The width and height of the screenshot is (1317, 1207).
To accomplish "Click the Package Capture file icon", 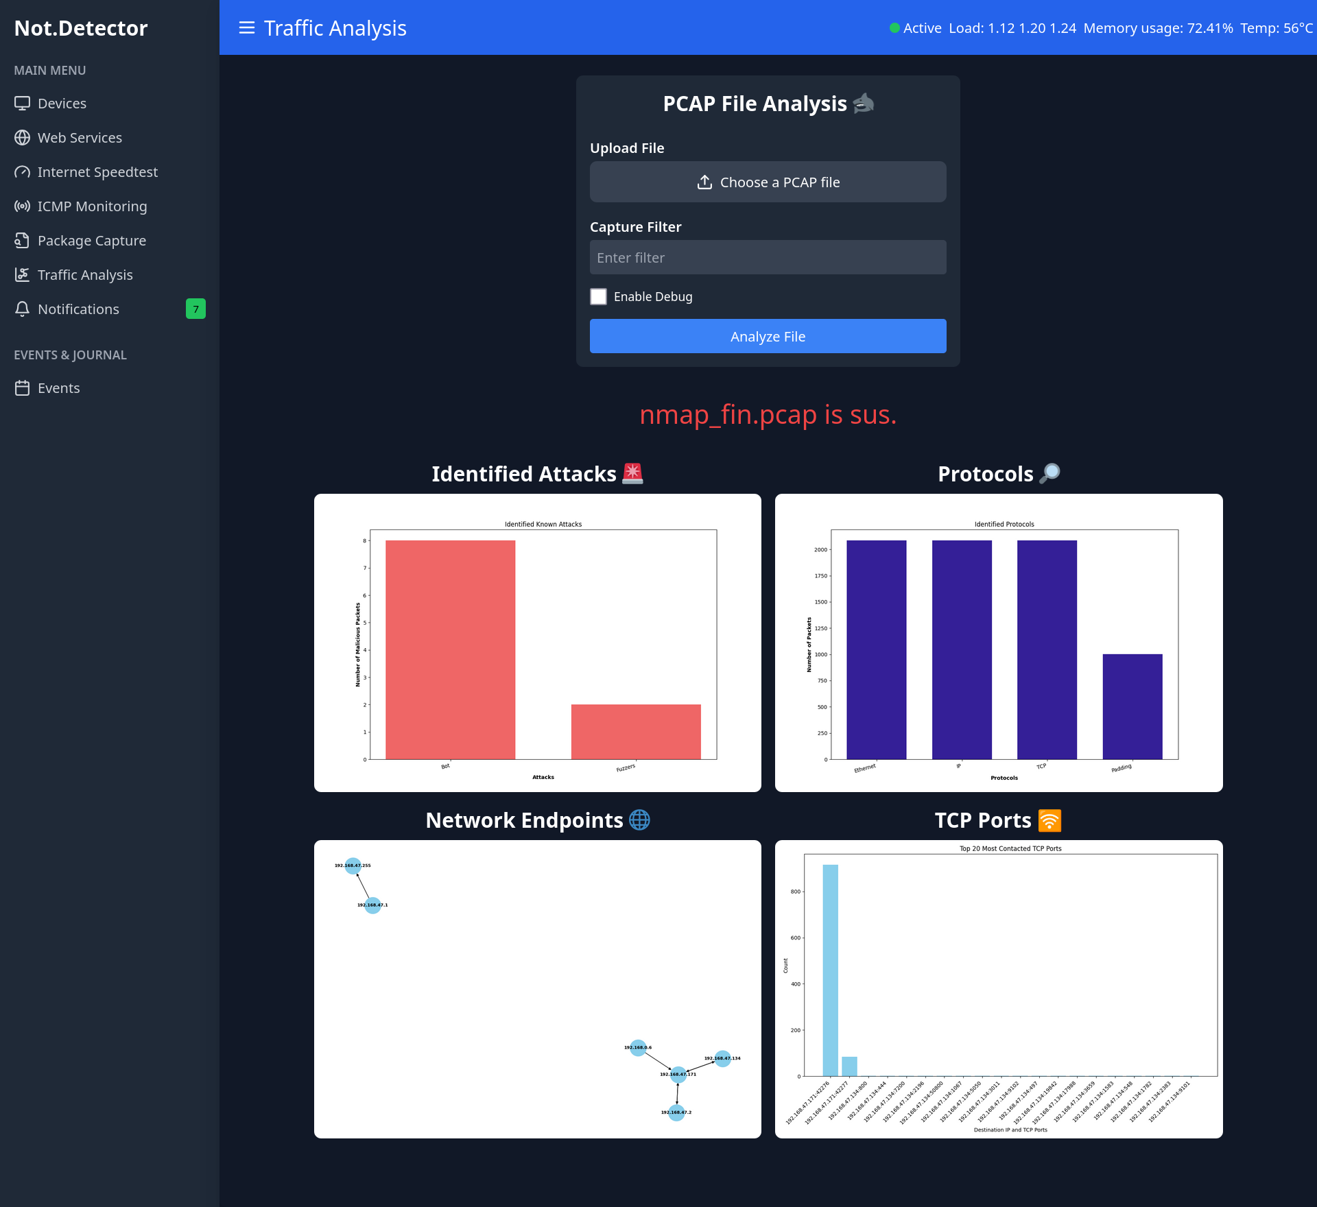I will coord(22,240).
